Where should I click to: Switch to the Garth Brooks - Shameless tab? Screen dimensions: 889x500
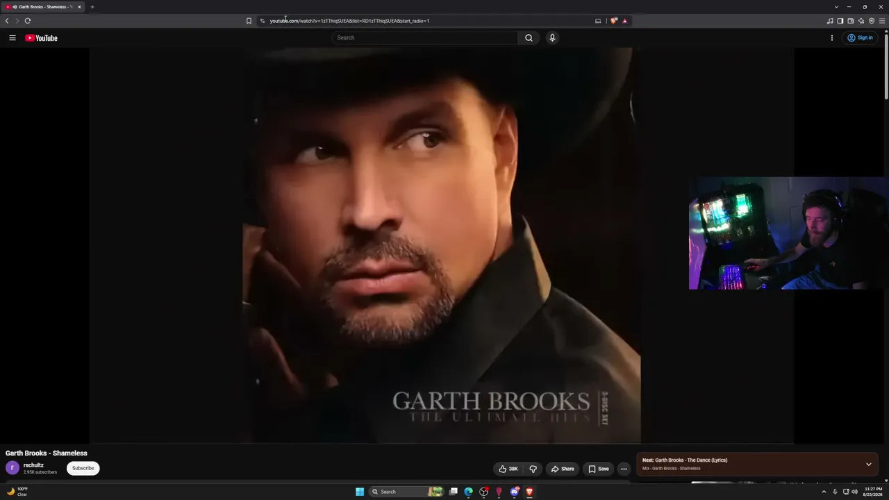coord(43,7)
